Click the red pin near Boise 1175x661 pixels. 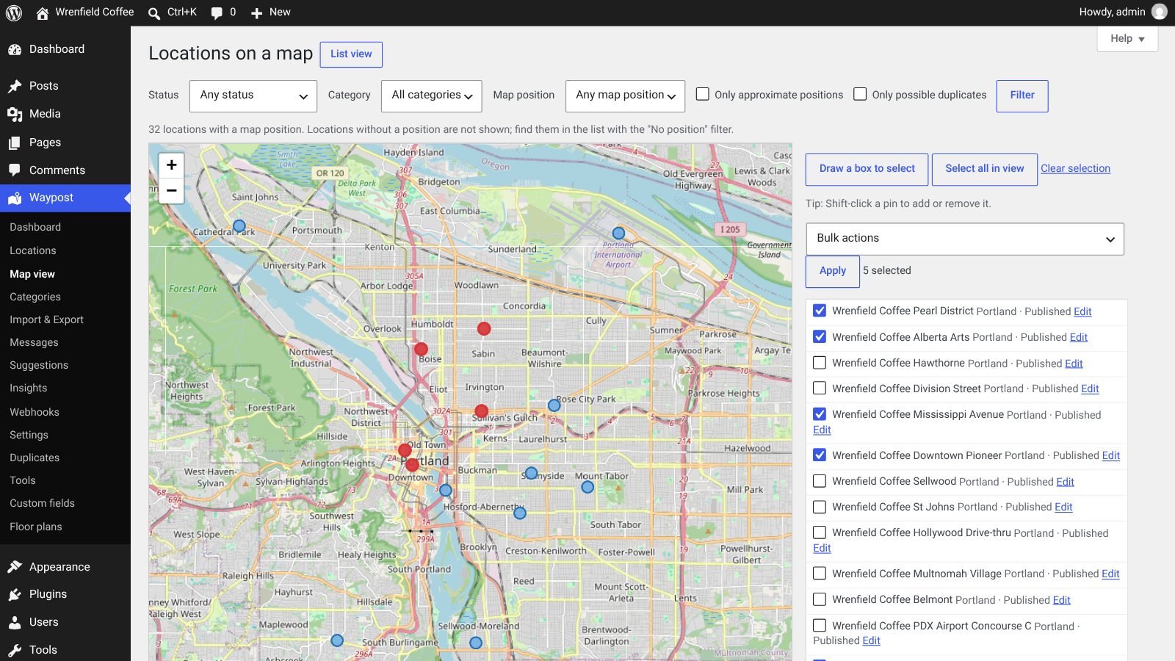pos(421,349)
